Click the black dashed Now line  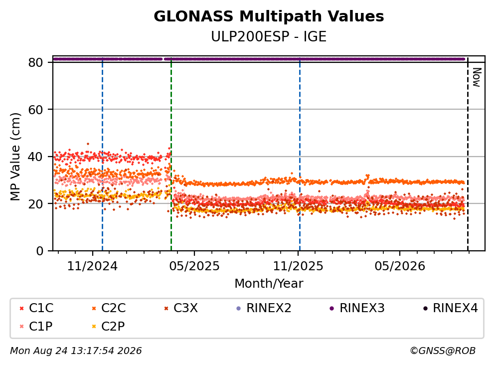point(468,154)
